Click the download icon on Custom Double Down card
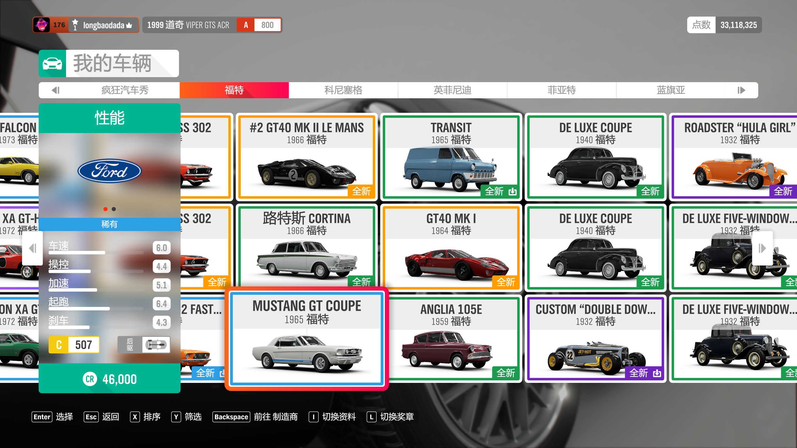Image resolution: width=797 pixels, height=448 pixels. coord(657,373)
